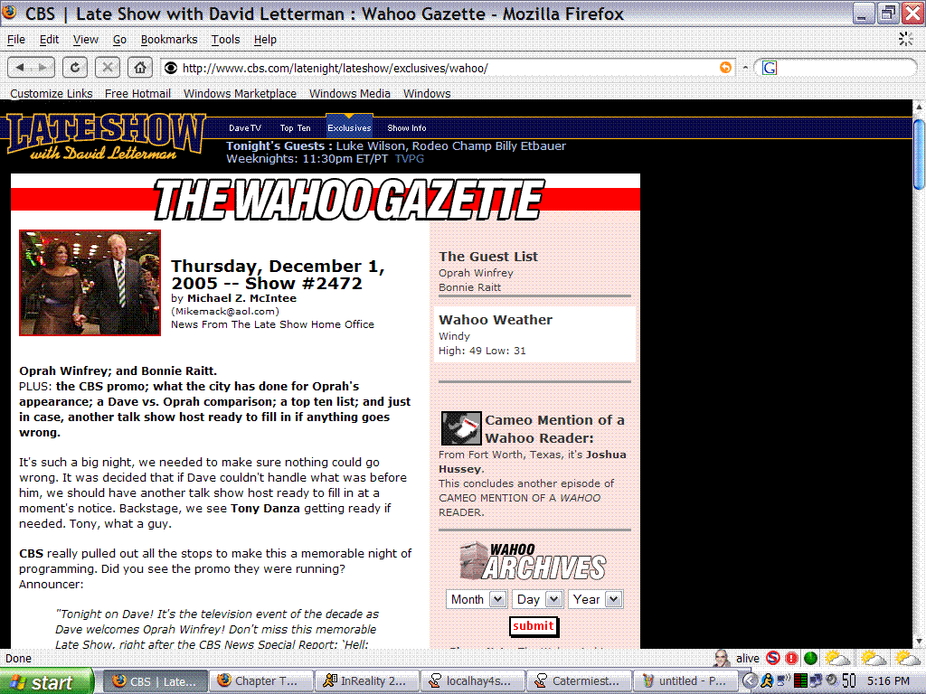The height and width of the screenshot is (694, 926).
Task: Click the last weather forecast icon
Action: [908, 658]
